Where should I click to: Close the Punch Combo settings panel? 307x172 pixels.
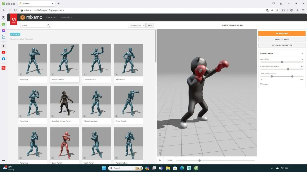302,54
